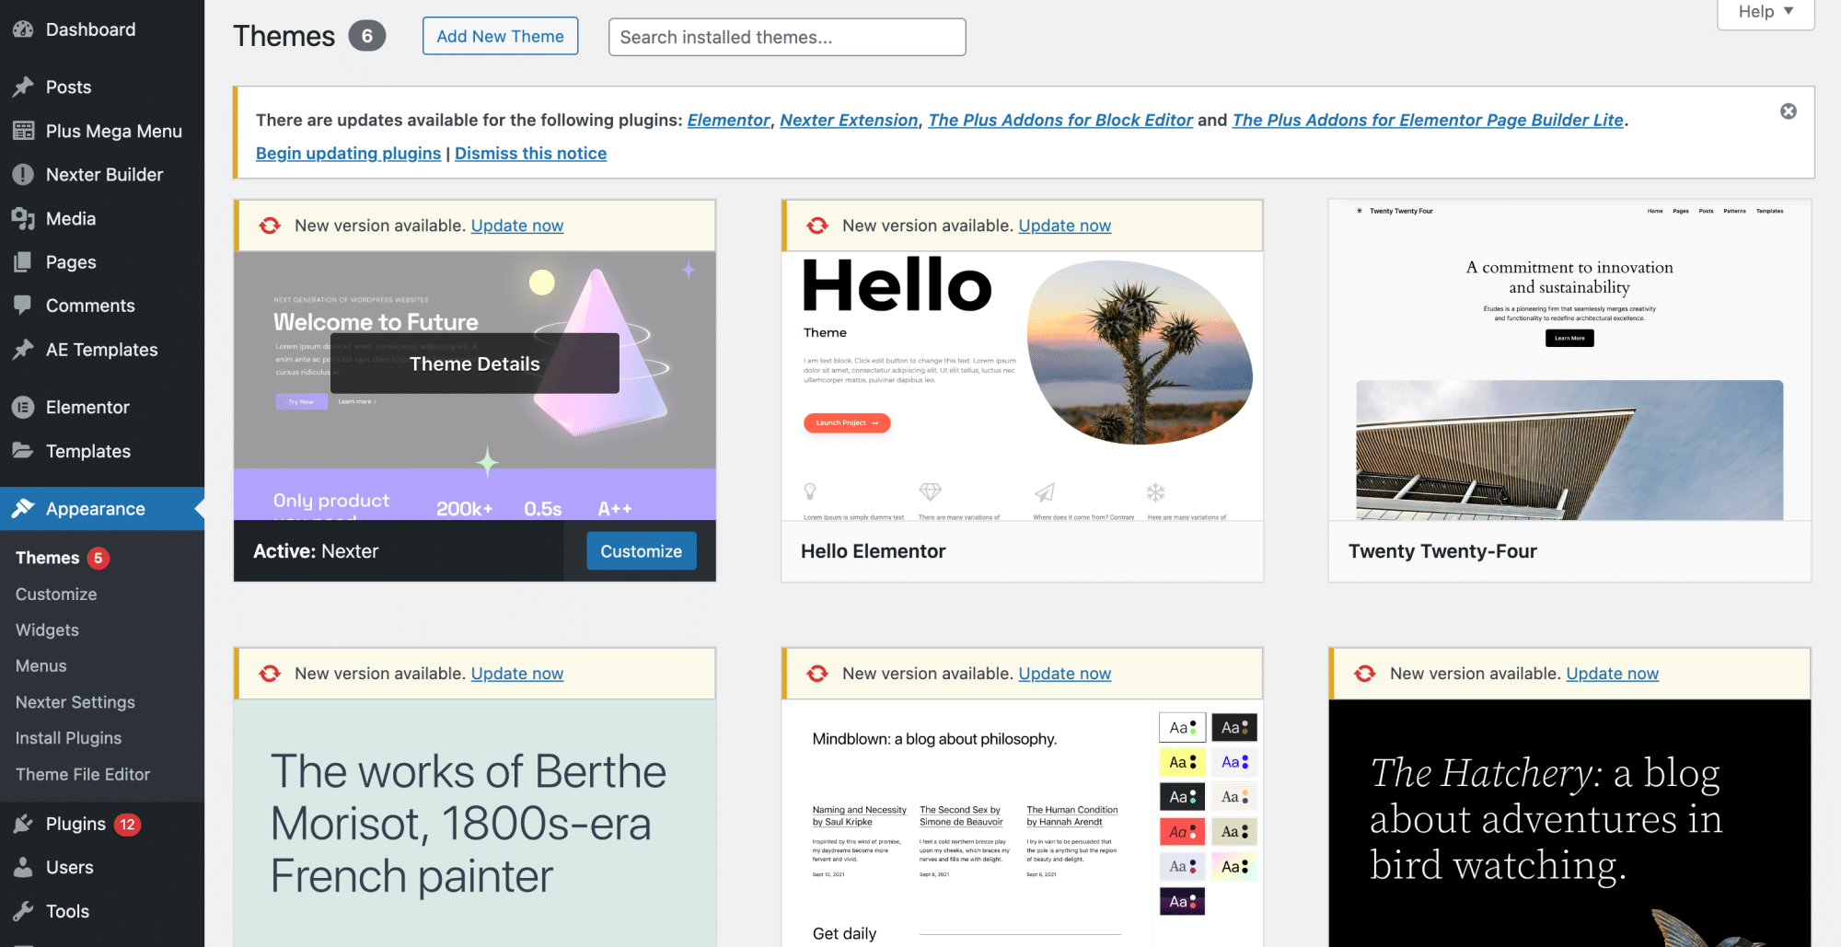Select the yellow Aa color style swatch
1841x947 pixels.
click(x=1182, y=762)
